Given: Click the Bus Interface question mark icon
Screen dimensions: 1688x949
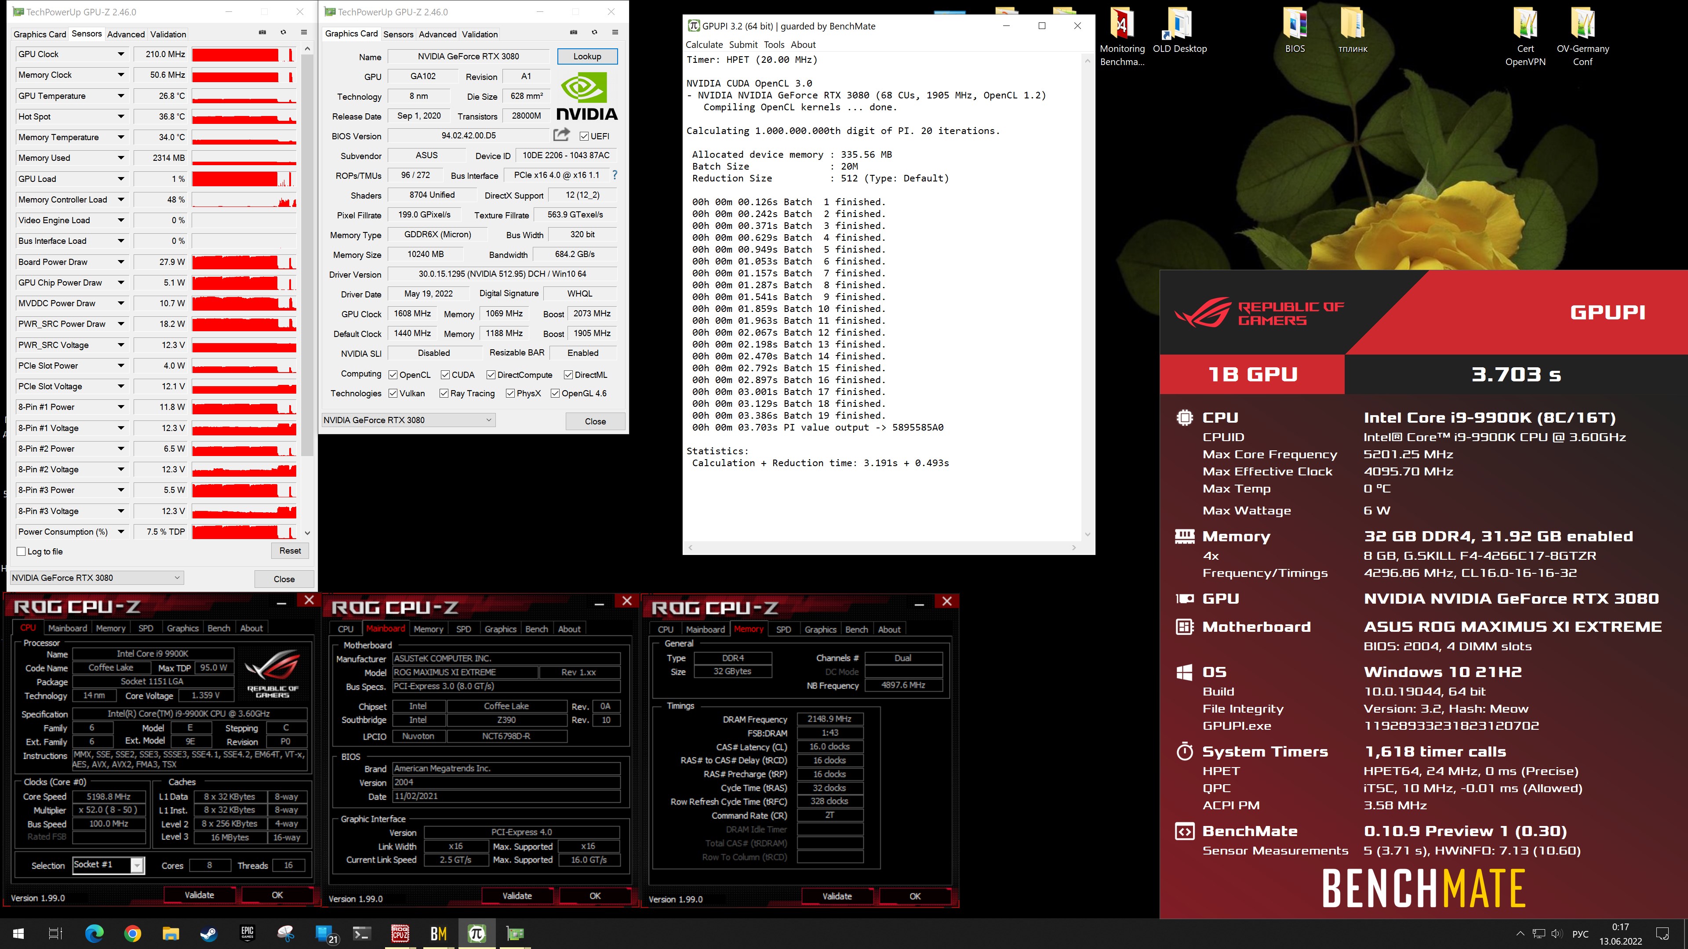Looking at the screenshot, I should tap(615, 175).
